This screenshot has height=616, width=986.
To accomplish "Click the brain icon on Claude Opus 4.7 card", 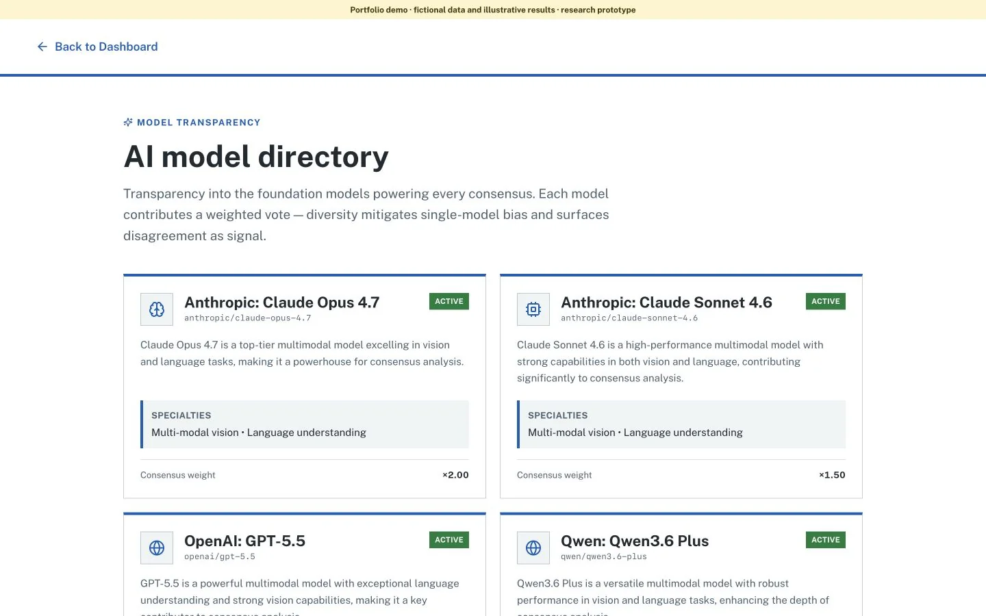I will tap(157, 309).
